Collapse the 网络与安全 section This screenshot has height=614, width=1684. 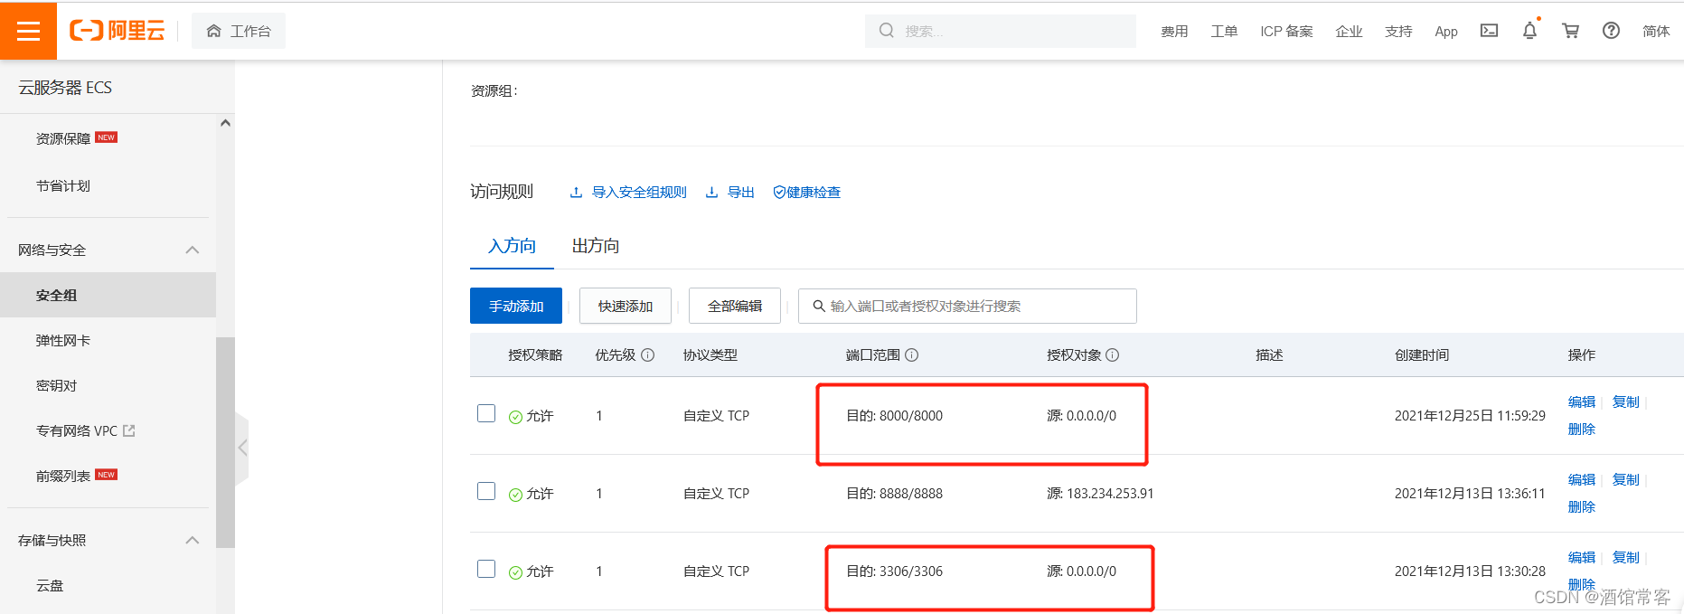[x=192, y=250]
